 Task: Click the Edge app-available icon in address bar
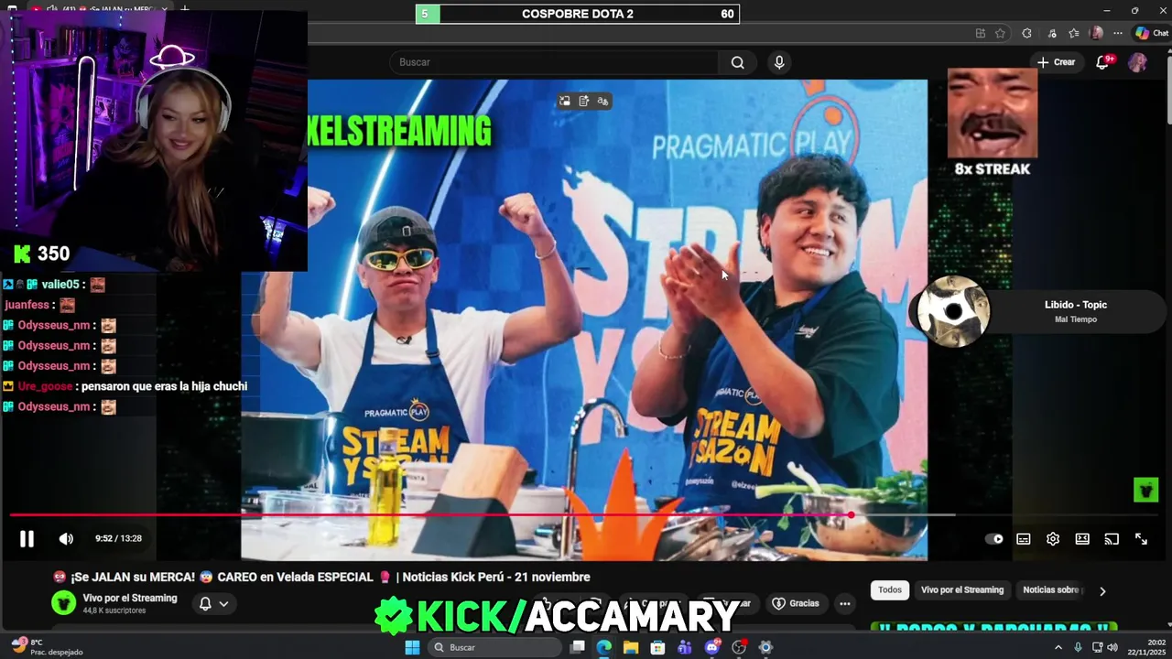click(x=980, y=33)
